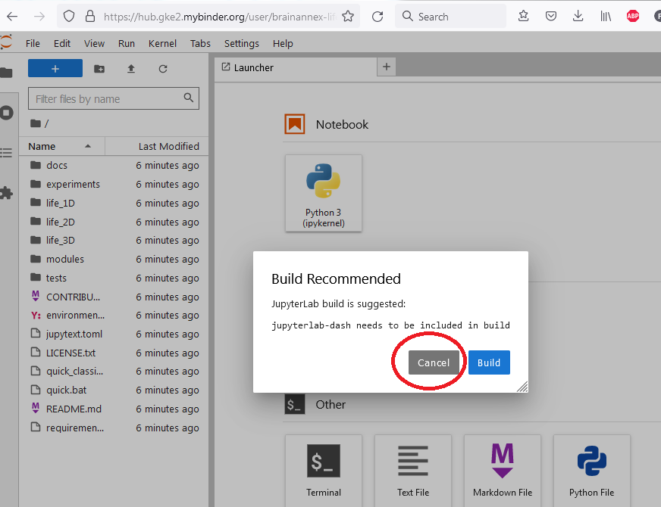Click the mybinder.org address bar URL

[x=219, y=17]
